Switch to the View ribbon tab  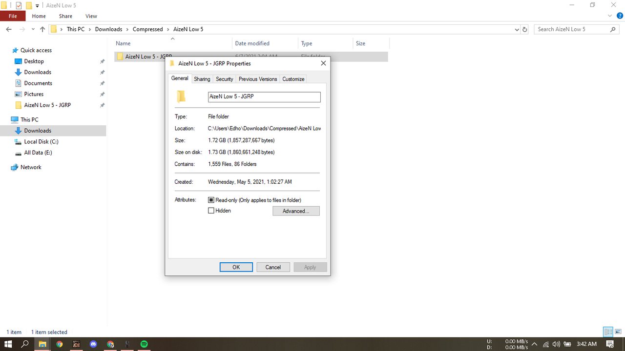pos(91,16)
